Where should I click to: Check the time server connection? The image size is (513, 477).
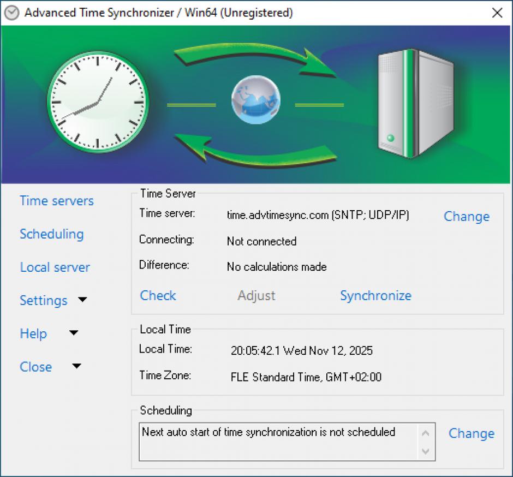tap(158, 295)
